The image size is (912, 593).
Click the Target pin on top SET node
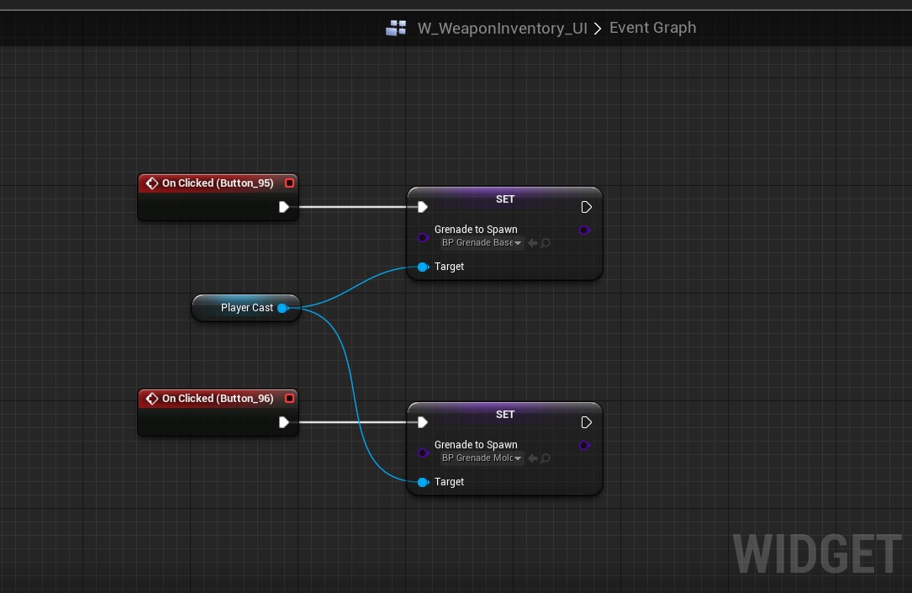point(423,267)
